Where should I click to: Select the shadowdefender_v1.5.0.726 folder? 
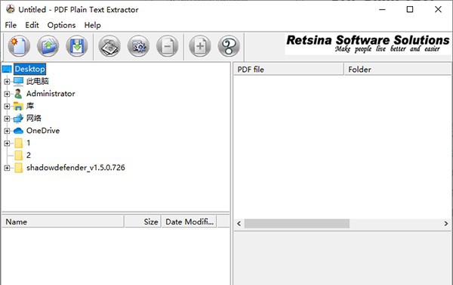[75, 168]
